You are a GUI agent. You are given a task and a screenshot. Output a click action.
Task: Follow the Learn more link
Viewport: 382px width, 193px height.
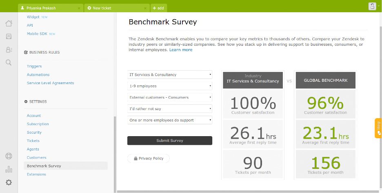(x=181, y=50)
